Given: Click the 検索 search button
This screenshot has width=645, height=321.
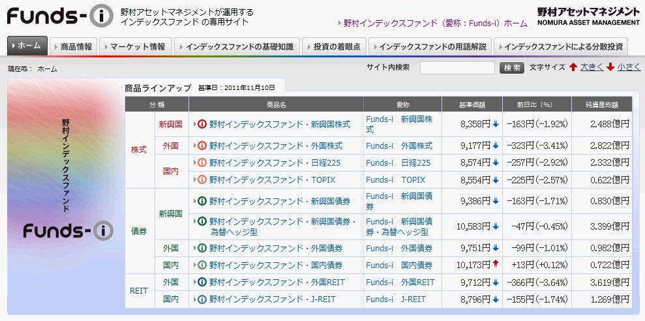Looking at the screenshot, I should click(512, 68).
